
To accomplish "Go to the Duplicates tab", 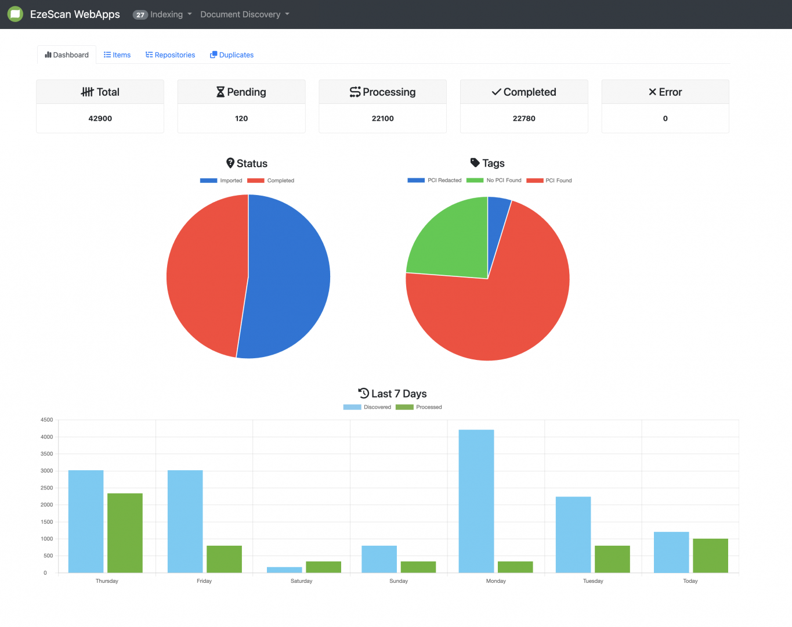I will tap(232, 55).
